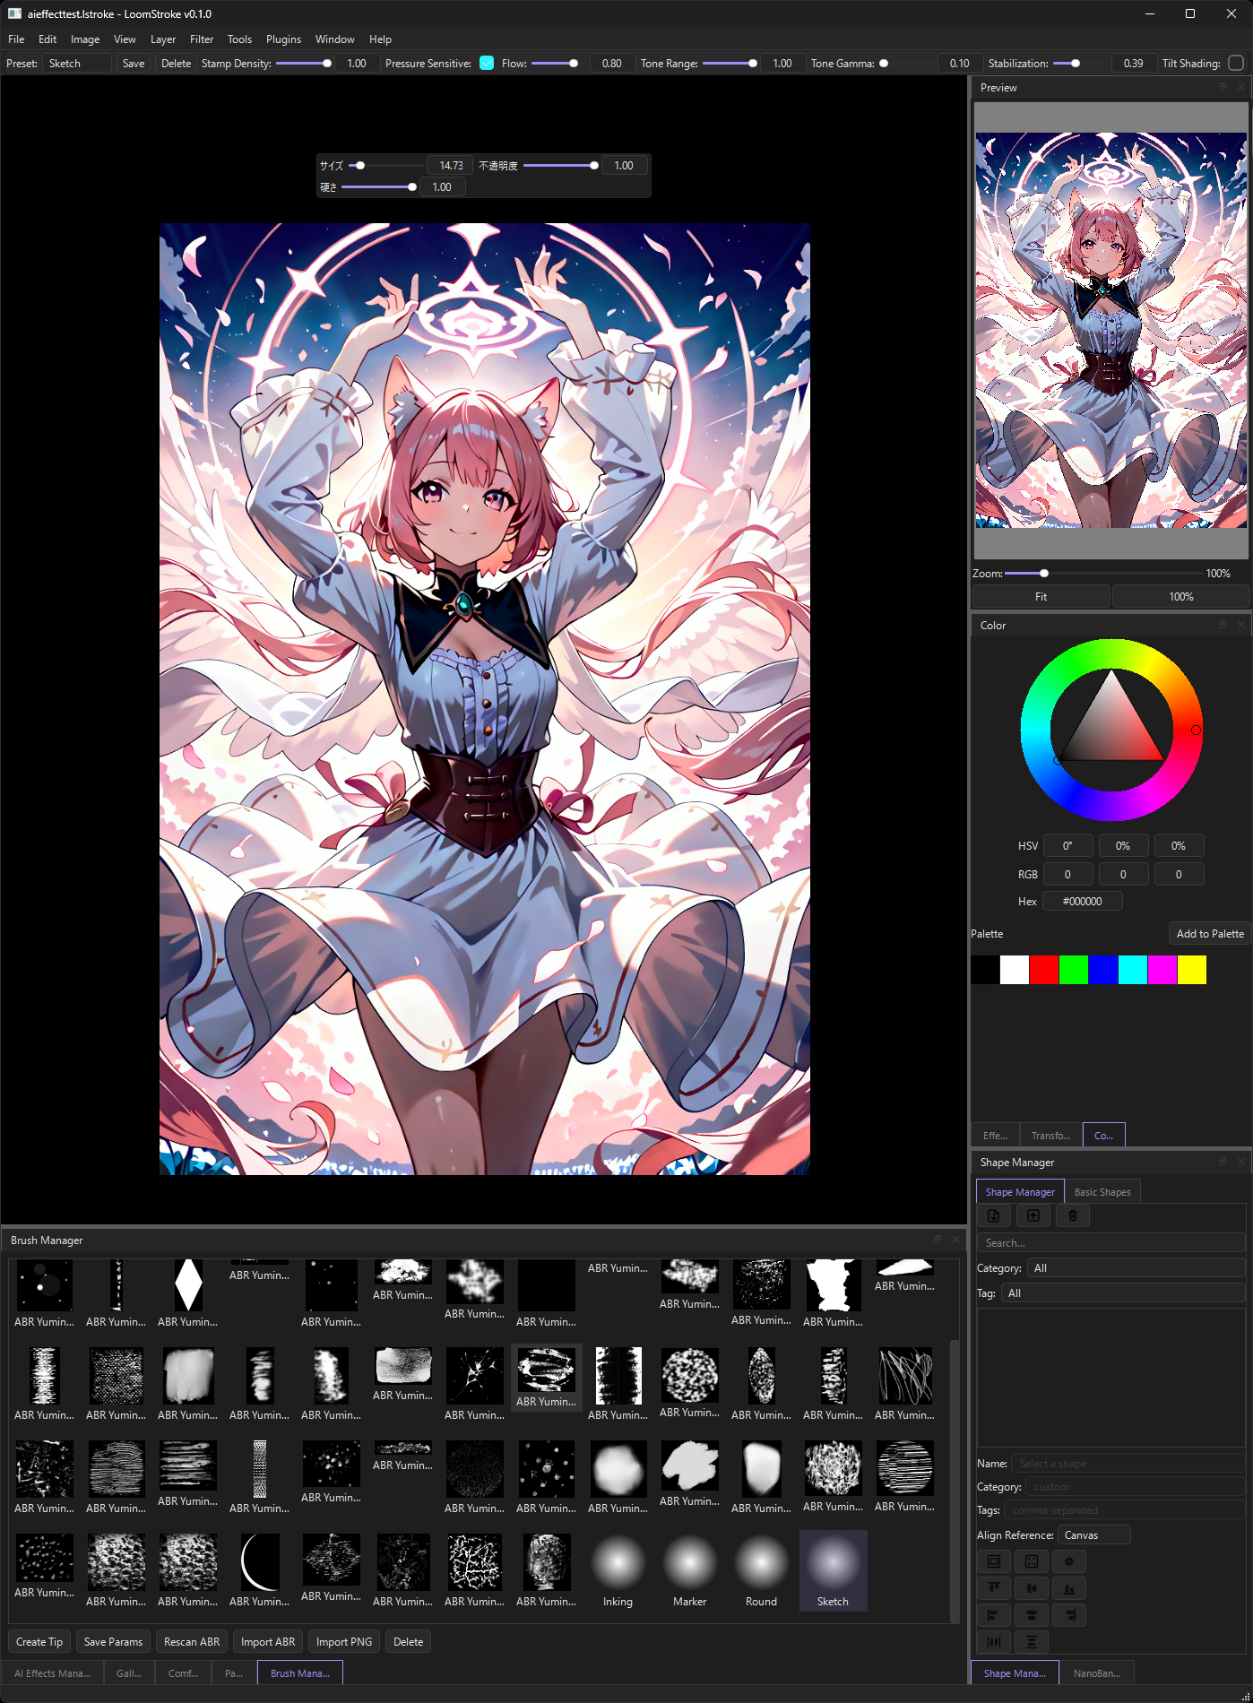Select the white diamond-shaped ABR brush
The width and height of the screenshot is (1253, 1703).
[188, 1292]
